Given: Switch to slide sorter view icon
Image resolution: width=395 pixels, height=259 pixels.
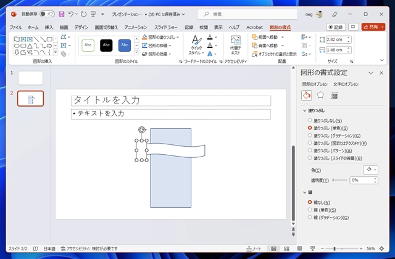Looking at the screenshot, I should coord(286,249).
